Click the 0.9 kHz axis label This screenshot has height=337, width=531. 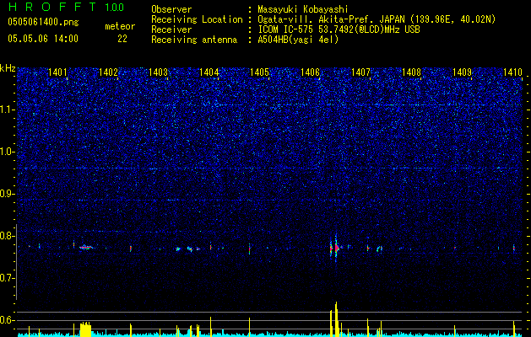(8, 194)
